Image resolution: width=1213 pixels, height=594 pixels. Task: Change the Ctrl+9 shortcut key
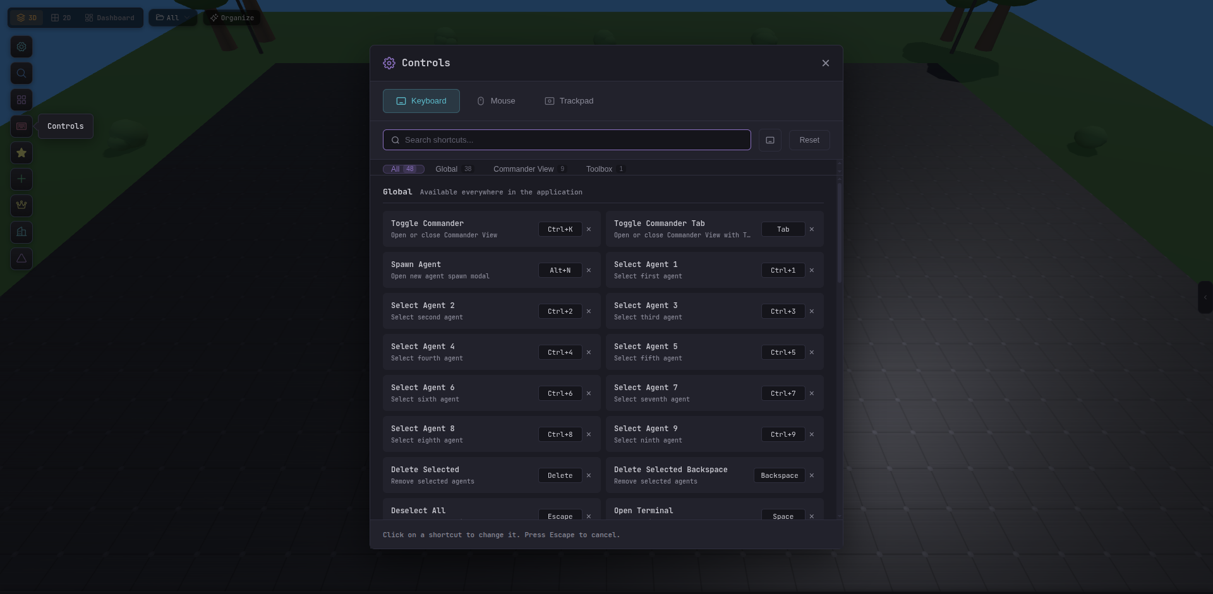coord(783,434)
